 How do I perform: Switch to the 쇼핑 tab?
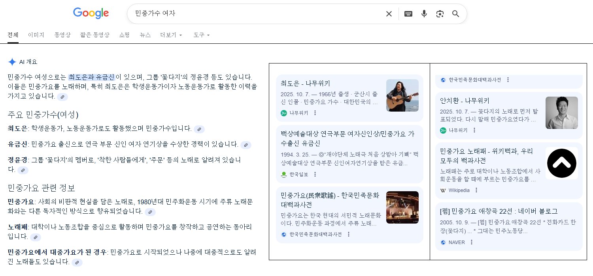125,35
